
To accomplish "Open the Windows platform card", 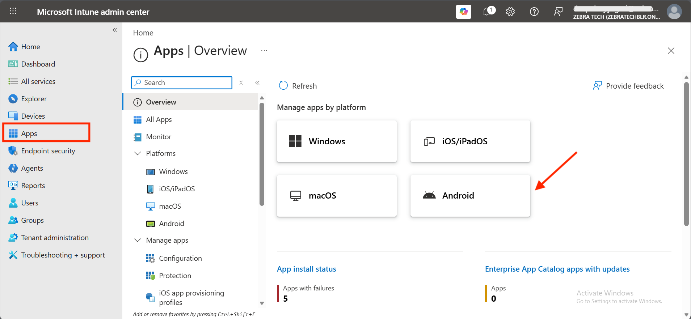I will [x=337, y=141].
